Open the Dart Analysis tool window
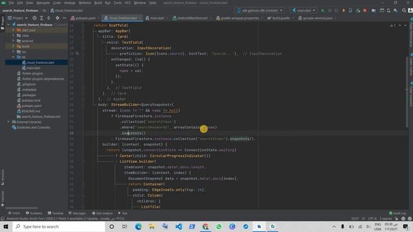This screenshot has width=413, height=232. pos(103,213)
